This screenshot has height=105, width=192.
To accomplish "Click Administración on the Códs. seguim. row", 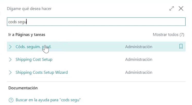I will point(139,47).
